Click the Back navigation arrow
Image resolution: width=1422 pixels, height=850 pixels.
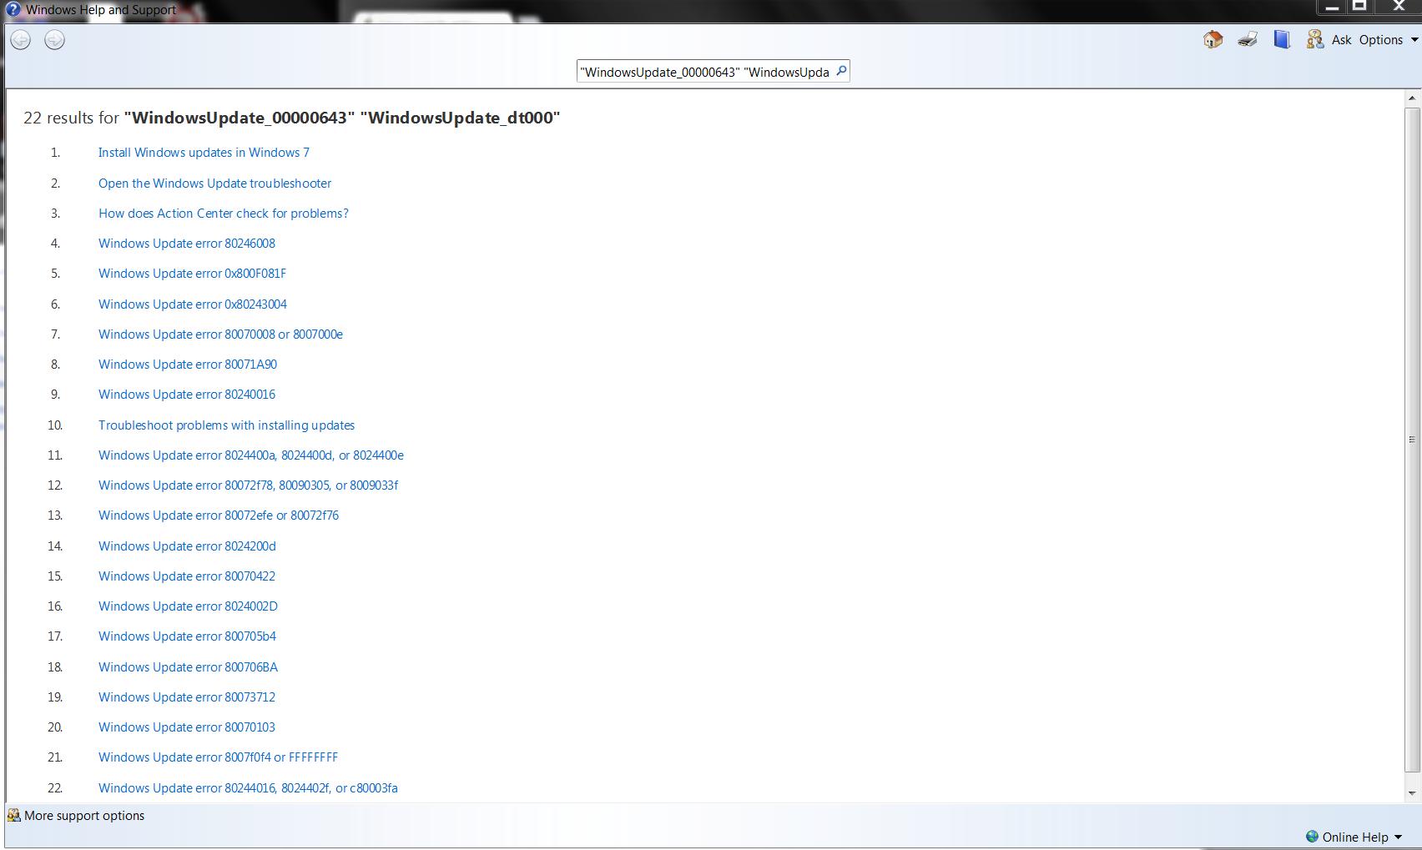tap(21, 39)
